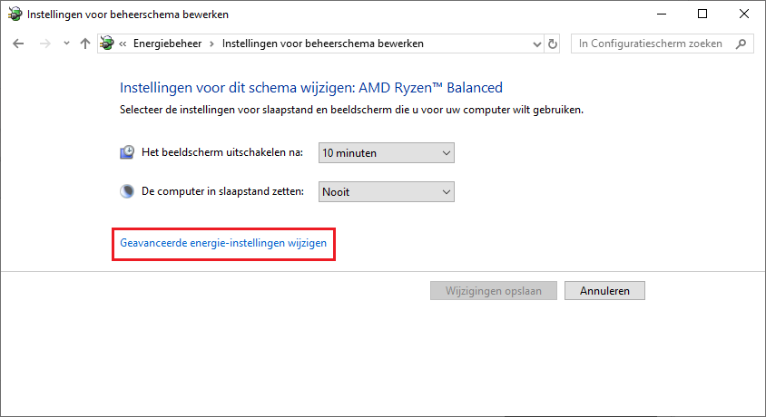Expand the address bar history dropdown
This screenshot has height=417, width=766.
click(x=537, y=44)
